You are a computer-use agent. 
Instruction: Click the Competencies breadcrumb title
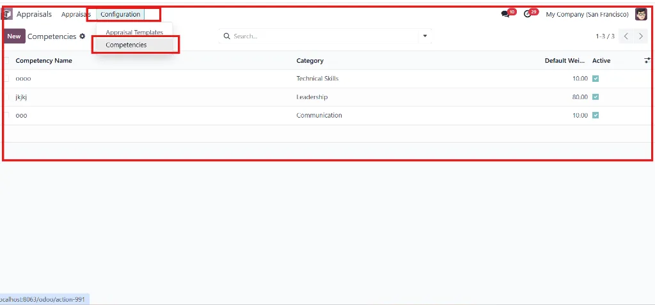click(x=52, y=36)
